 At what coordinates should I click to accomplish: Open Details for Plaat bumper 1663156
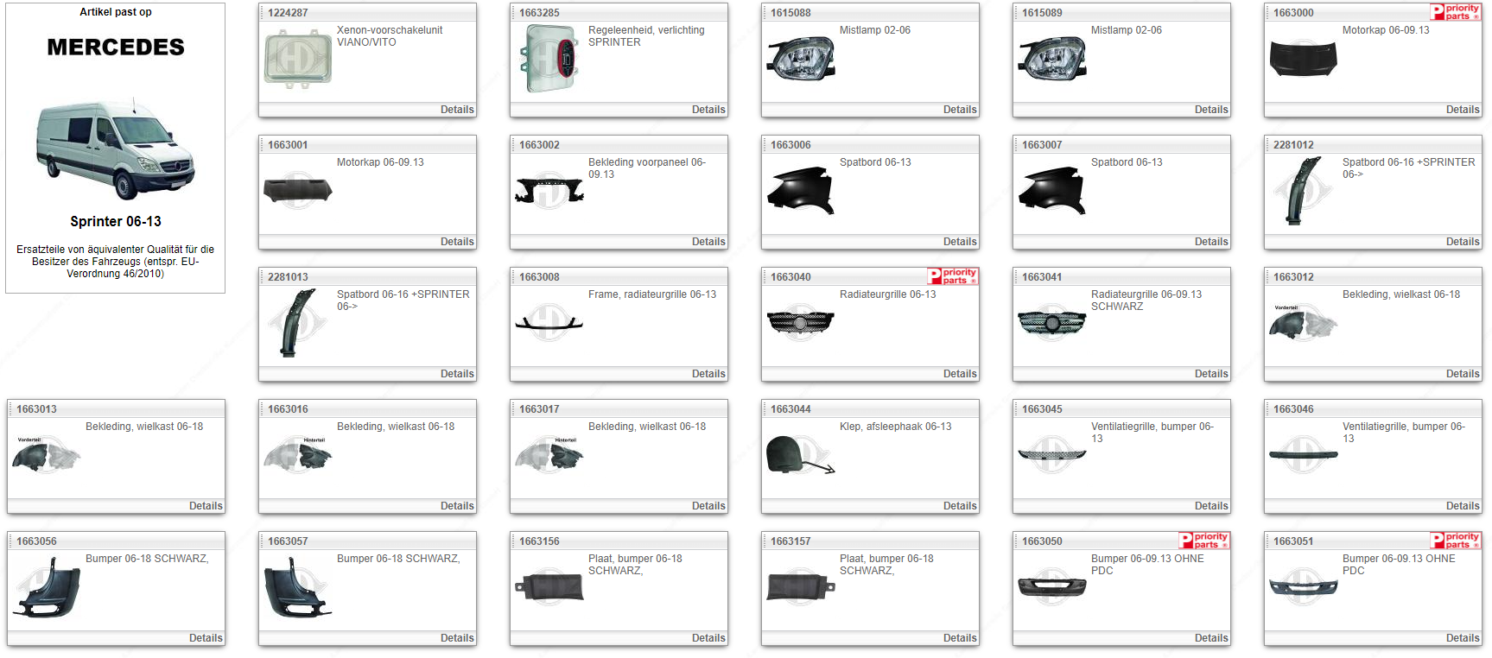[x=708, y=638]
